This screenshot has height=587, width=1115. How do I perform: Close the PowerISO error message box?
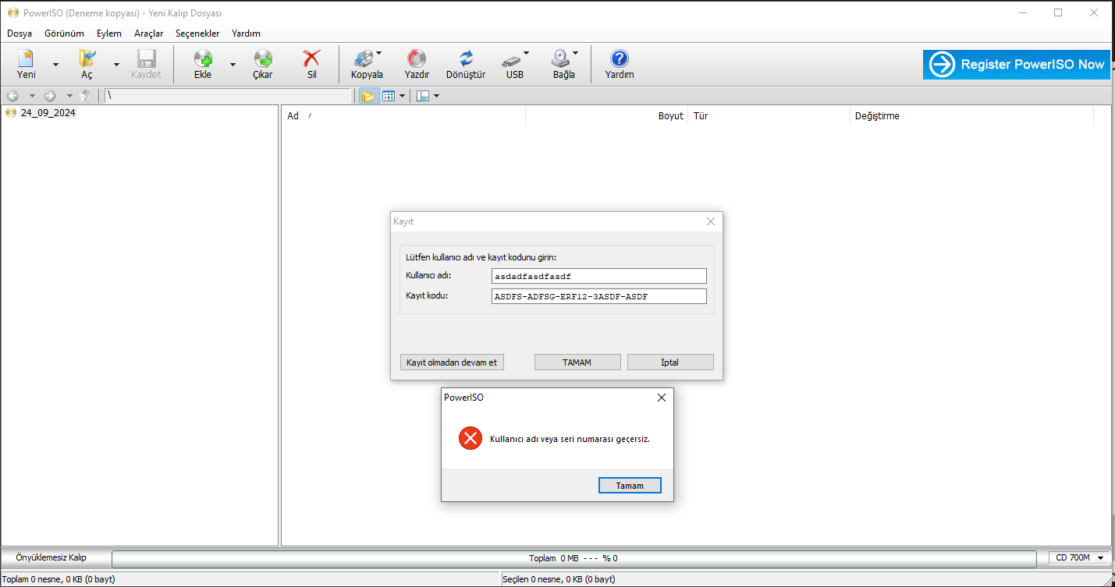click(662, 398)
